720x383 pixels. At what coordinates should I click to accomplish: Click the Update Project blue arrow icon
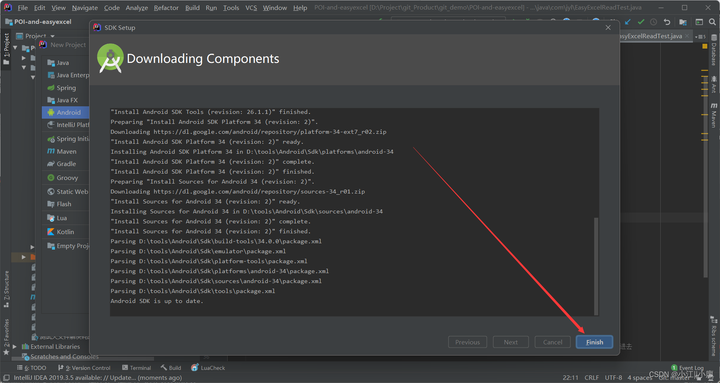pos(628,22)
